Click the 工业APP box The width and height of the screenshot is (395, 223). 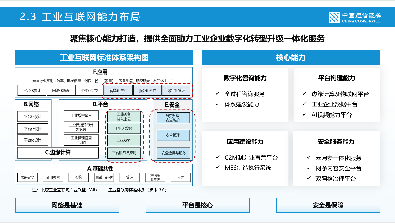tap(124, 140)
